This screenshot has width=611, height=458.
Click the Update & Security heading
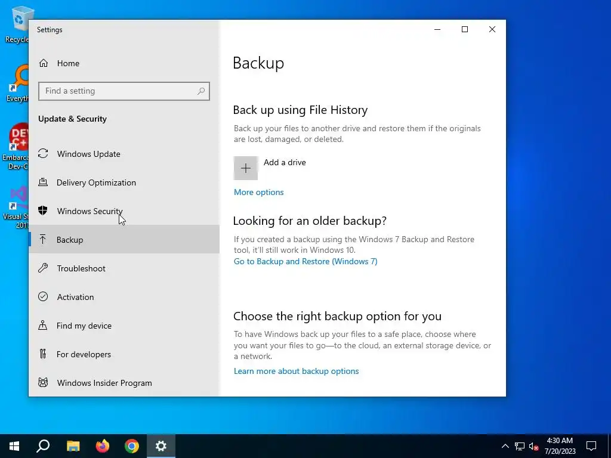[x=72, y=119]
